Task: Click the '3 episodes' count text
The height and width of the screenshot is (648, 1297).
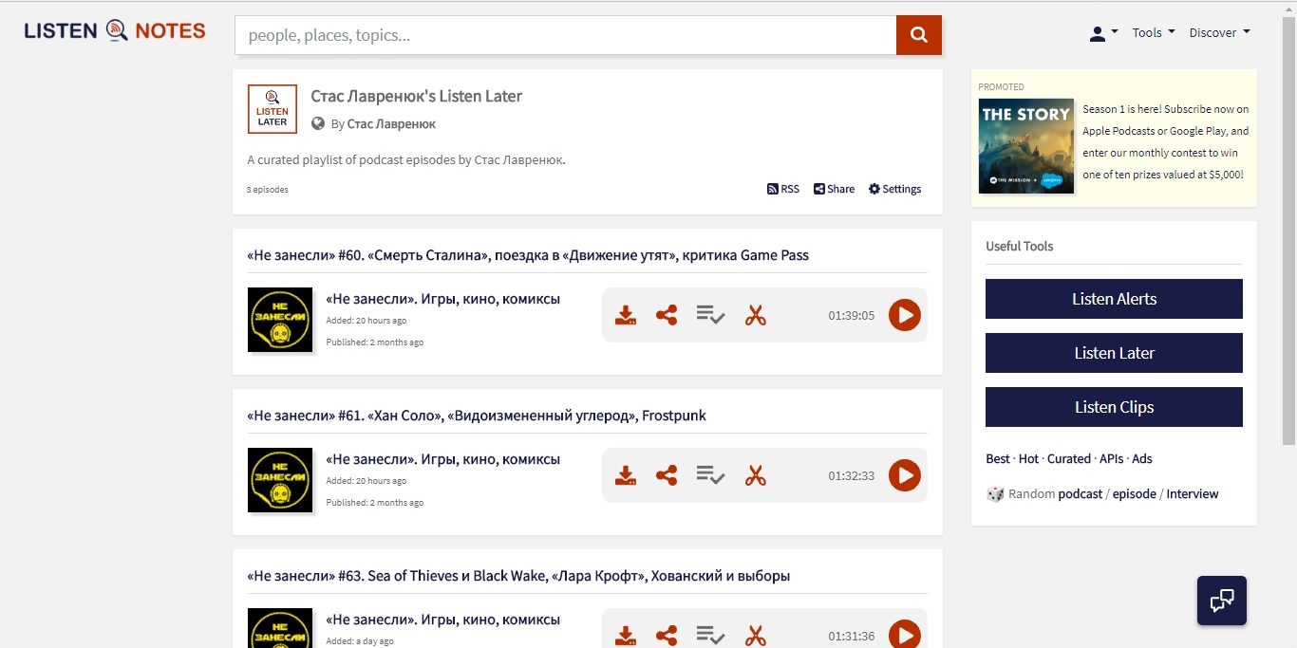Action: pos(268,190)
